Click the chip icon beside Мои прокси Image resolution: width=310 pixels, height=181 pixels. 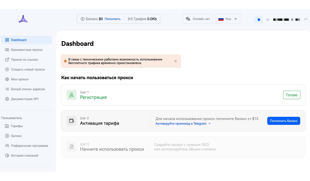[7, 79]
